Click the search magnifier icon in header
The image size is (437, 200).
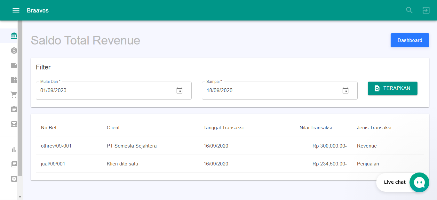[409, 10]
